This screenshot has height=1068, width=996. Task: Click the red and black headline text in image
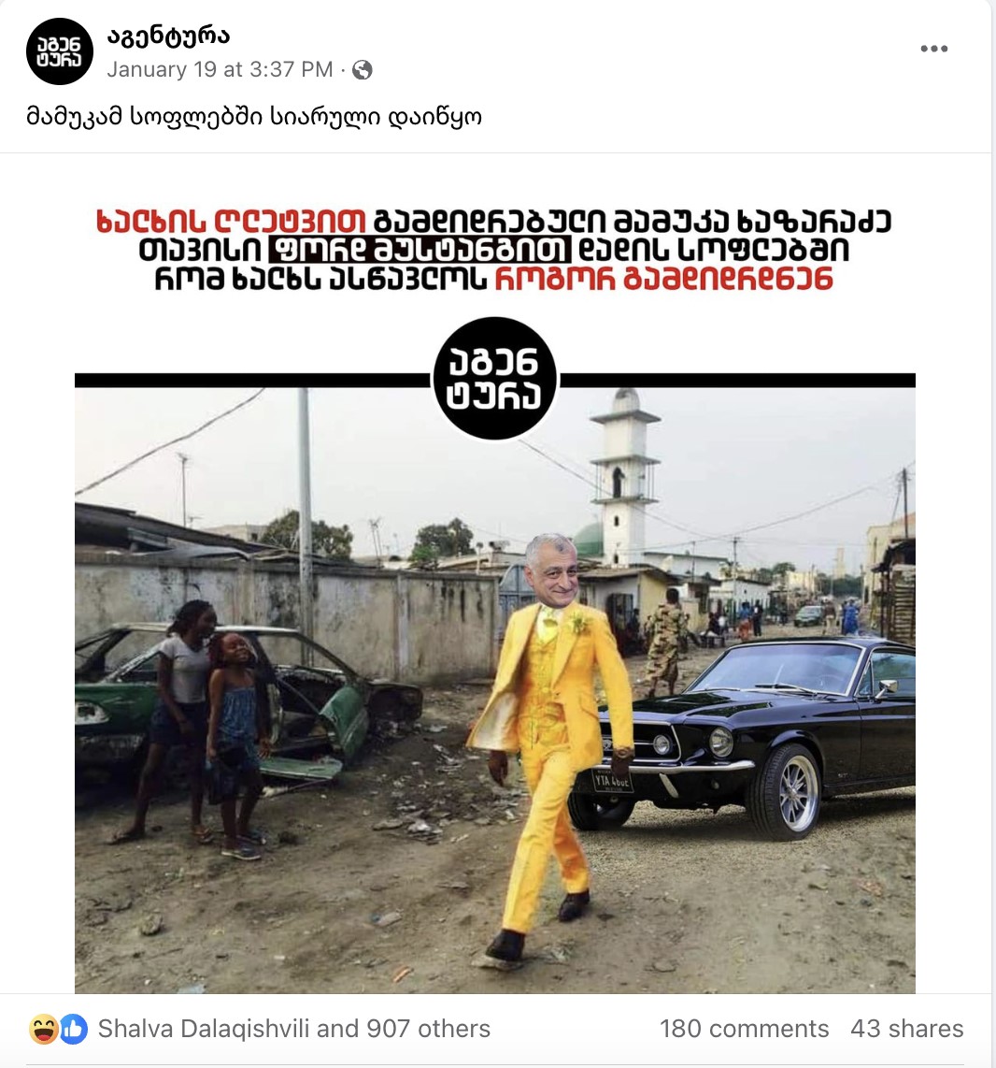(x=494, y=251)
